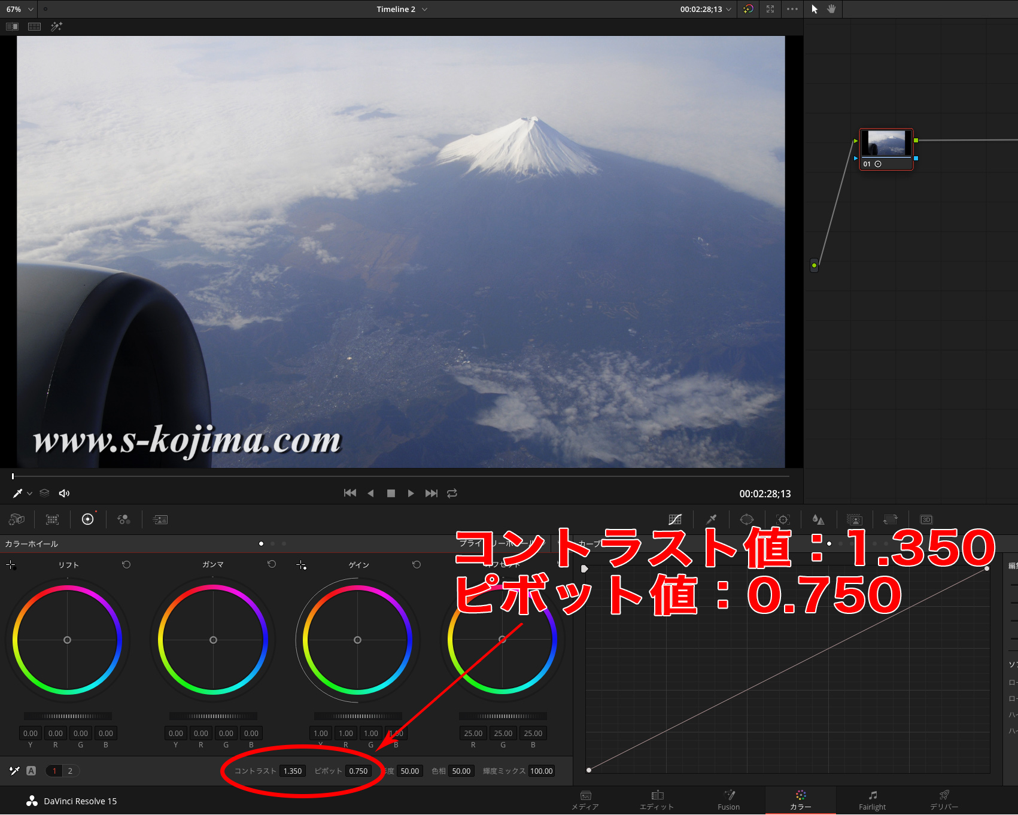
Task: Open the Curves palette icon
Action: pos(675,519)
